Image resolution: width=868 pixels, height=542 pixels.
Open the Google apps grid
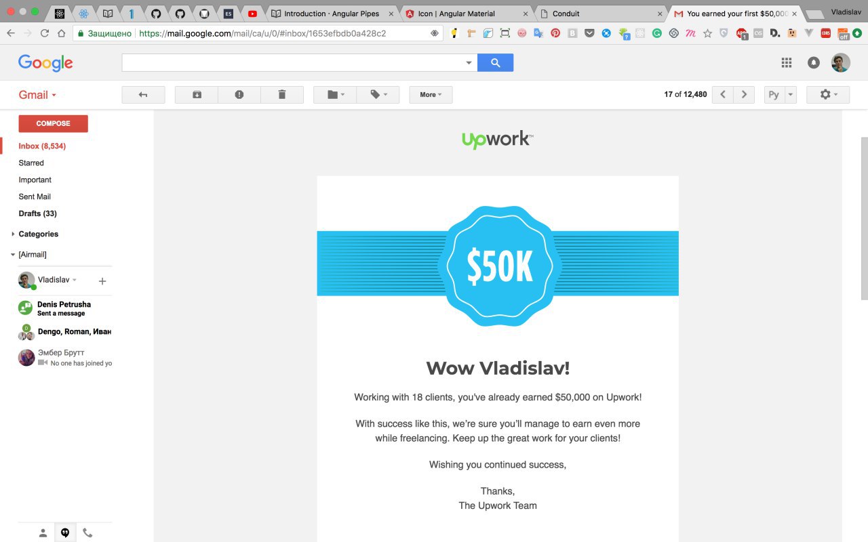pyautogui.click(x=787, y=63)
